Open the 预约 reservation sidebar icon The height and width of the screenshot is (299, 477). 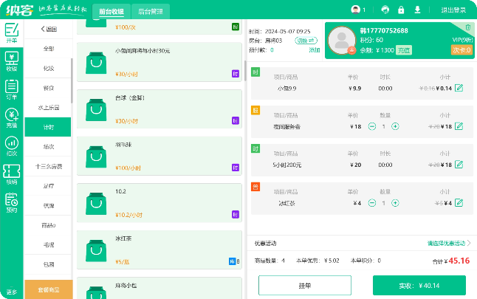11,202
